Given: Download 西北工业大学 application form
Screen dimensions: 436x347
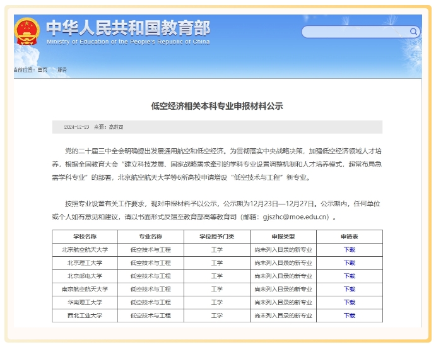Looking at the screenshot, I should [350, 315].
